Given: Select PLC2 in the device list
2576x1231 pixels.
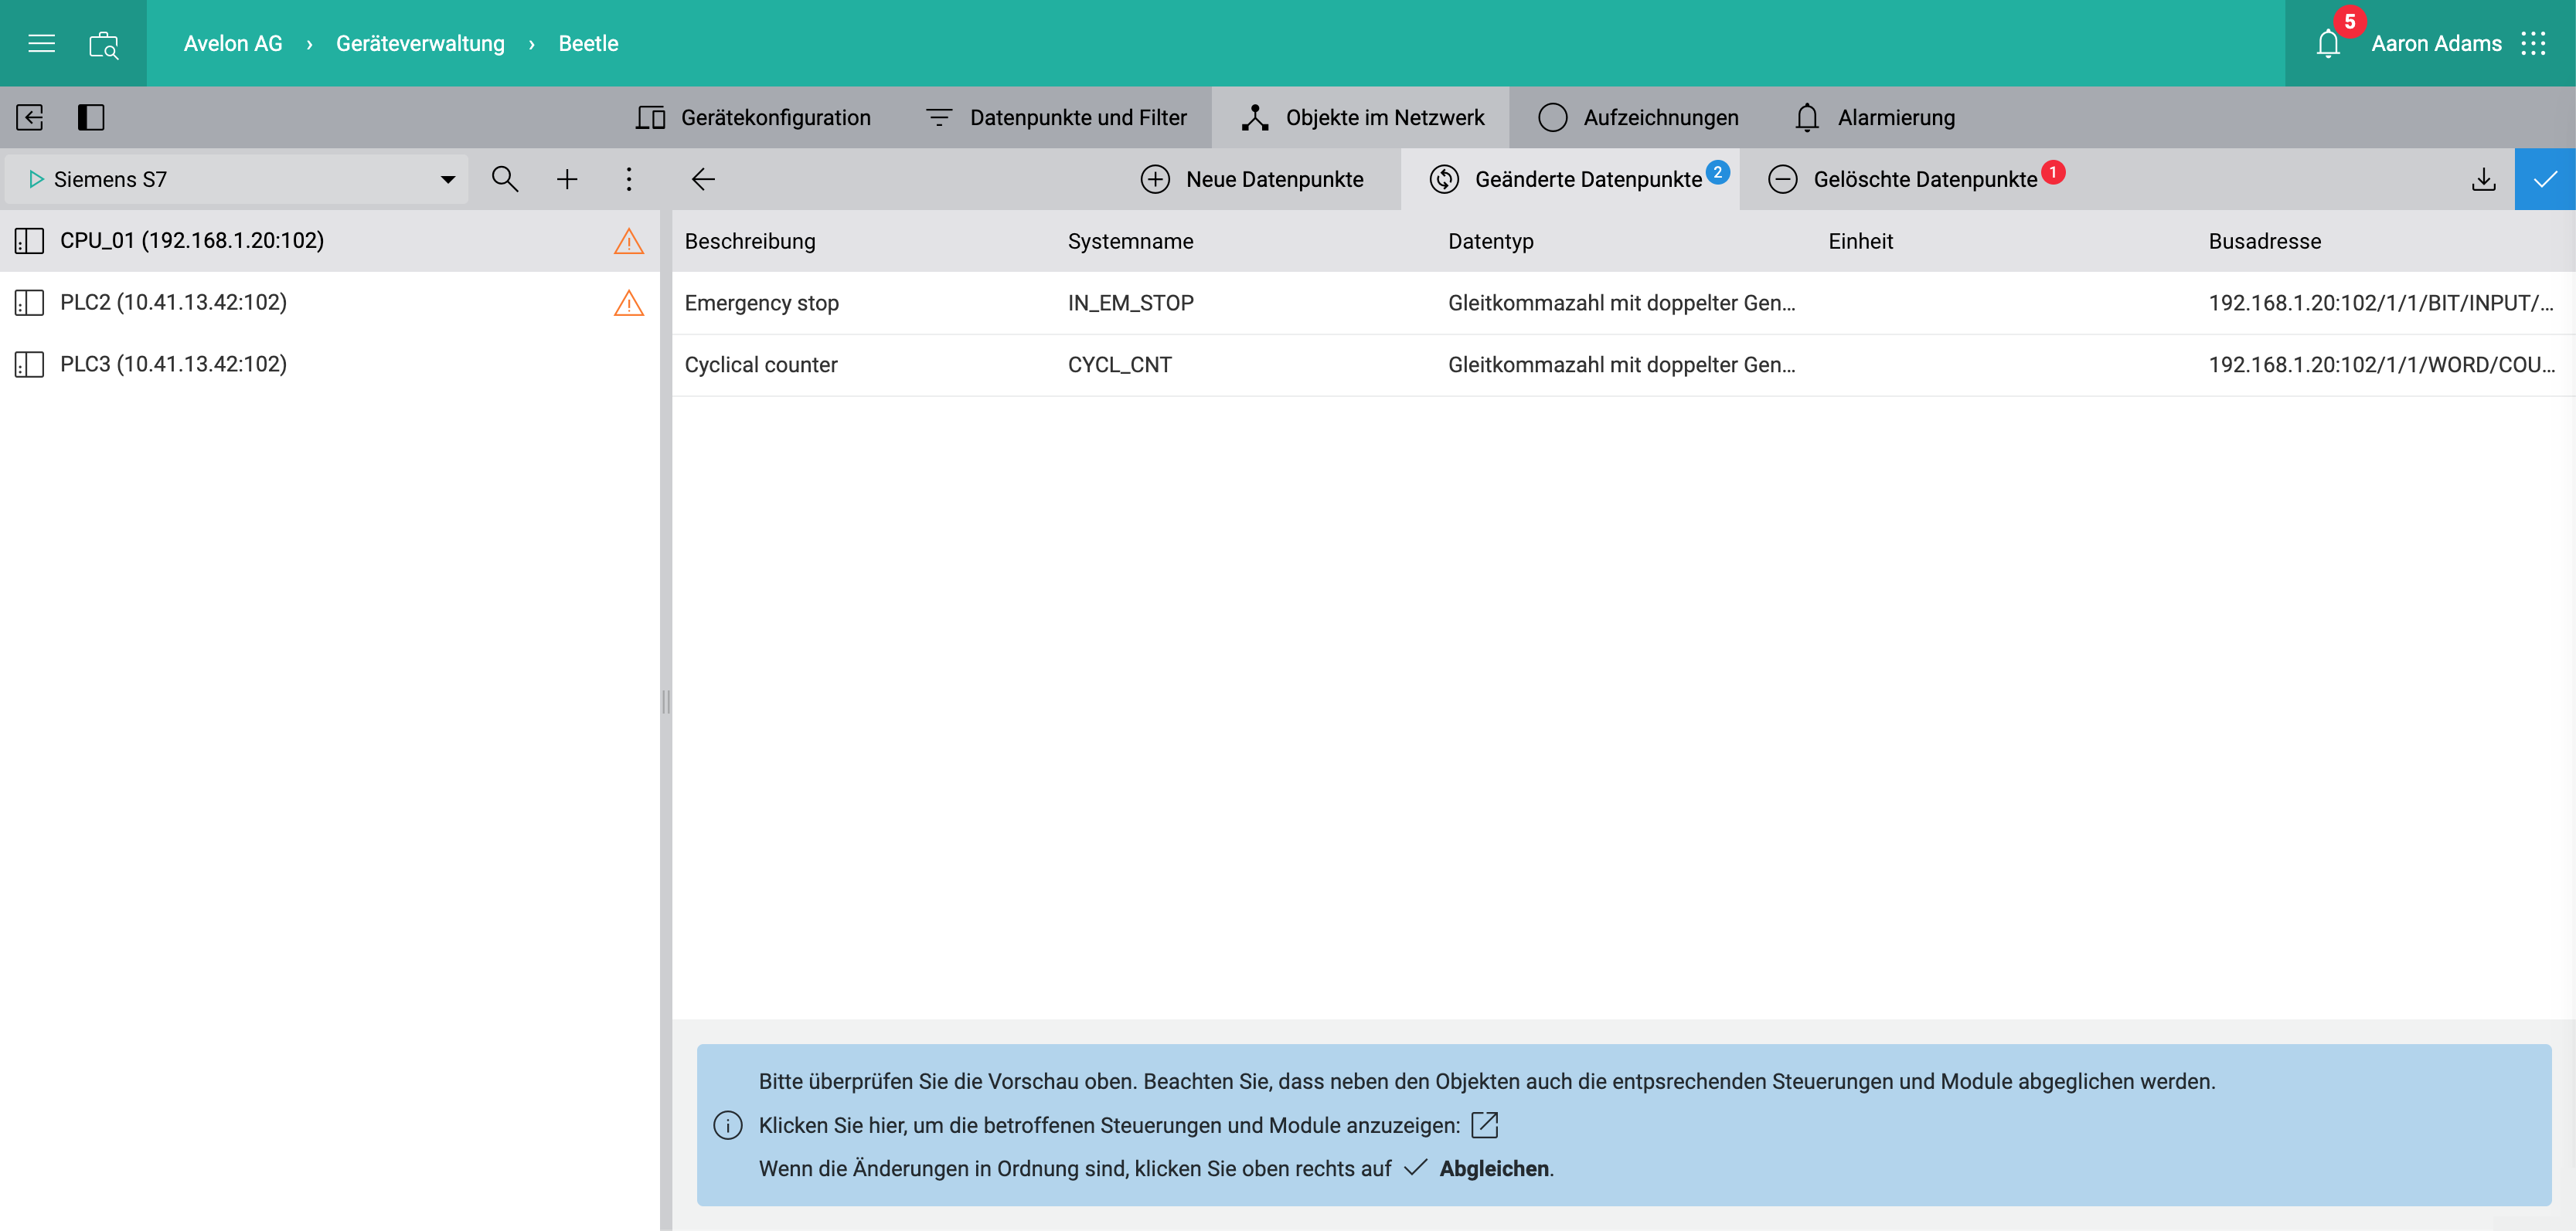Looking at the screenshot, I should click(x=173, y=302).
